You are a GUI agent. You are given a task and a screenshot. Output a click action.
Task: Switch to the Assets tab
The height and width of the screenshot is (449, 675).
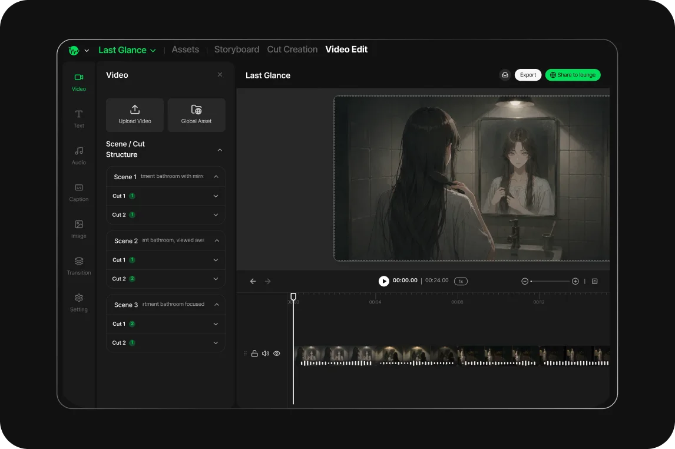click(x=186, y=49)
